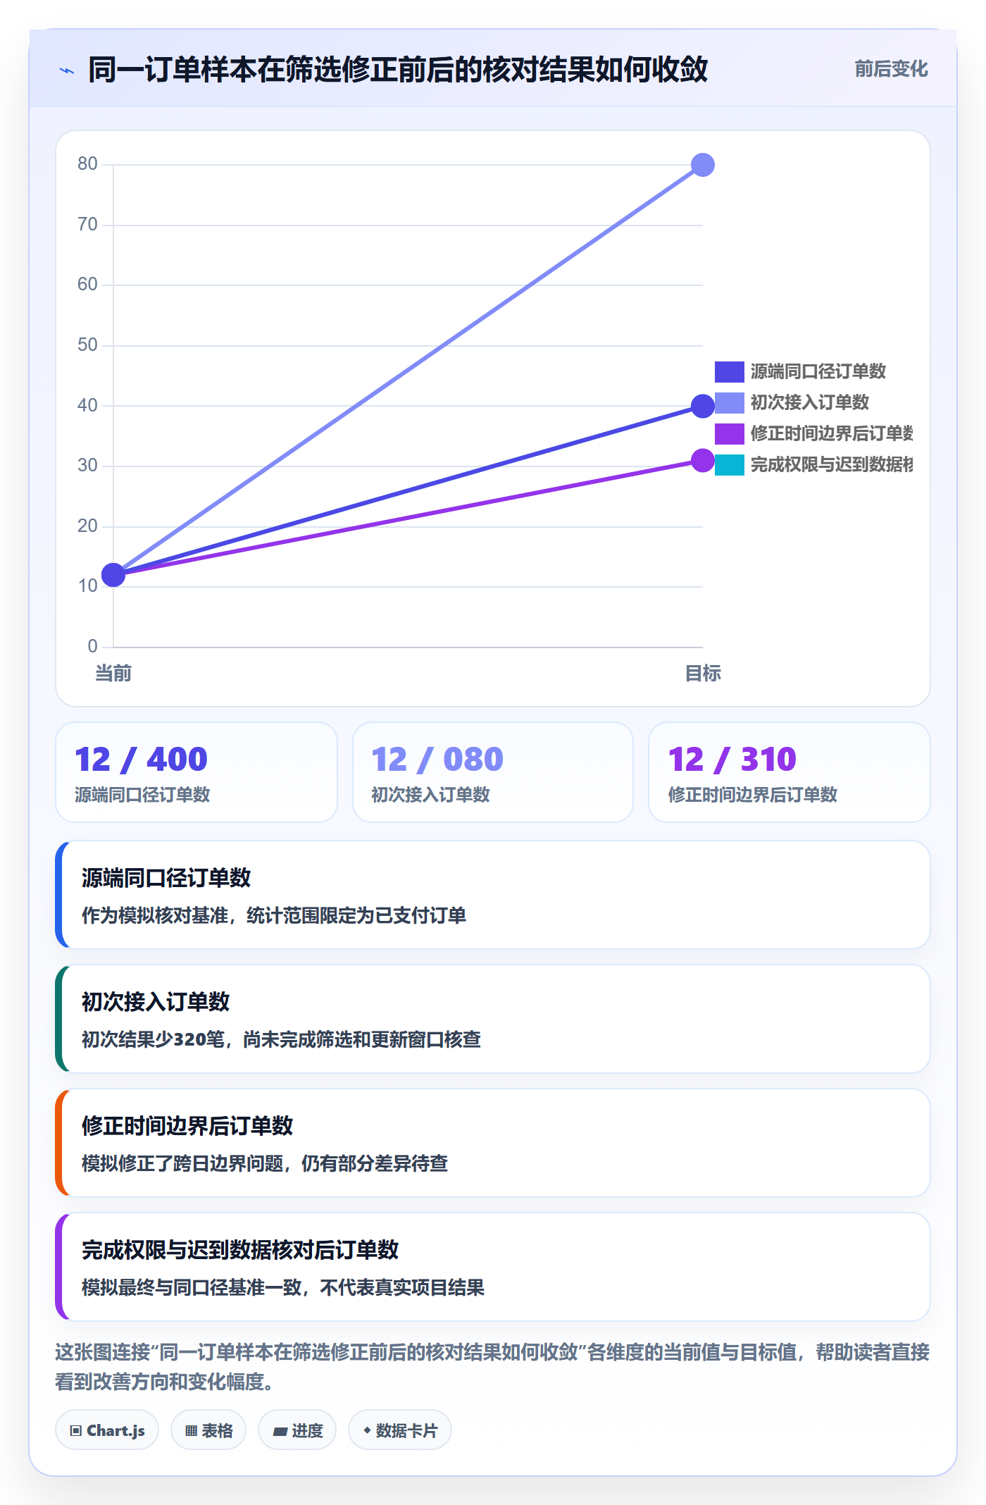
Task: Select the 完成权限与迟到数据核对后订单数 card
Action: (493, 1267)
